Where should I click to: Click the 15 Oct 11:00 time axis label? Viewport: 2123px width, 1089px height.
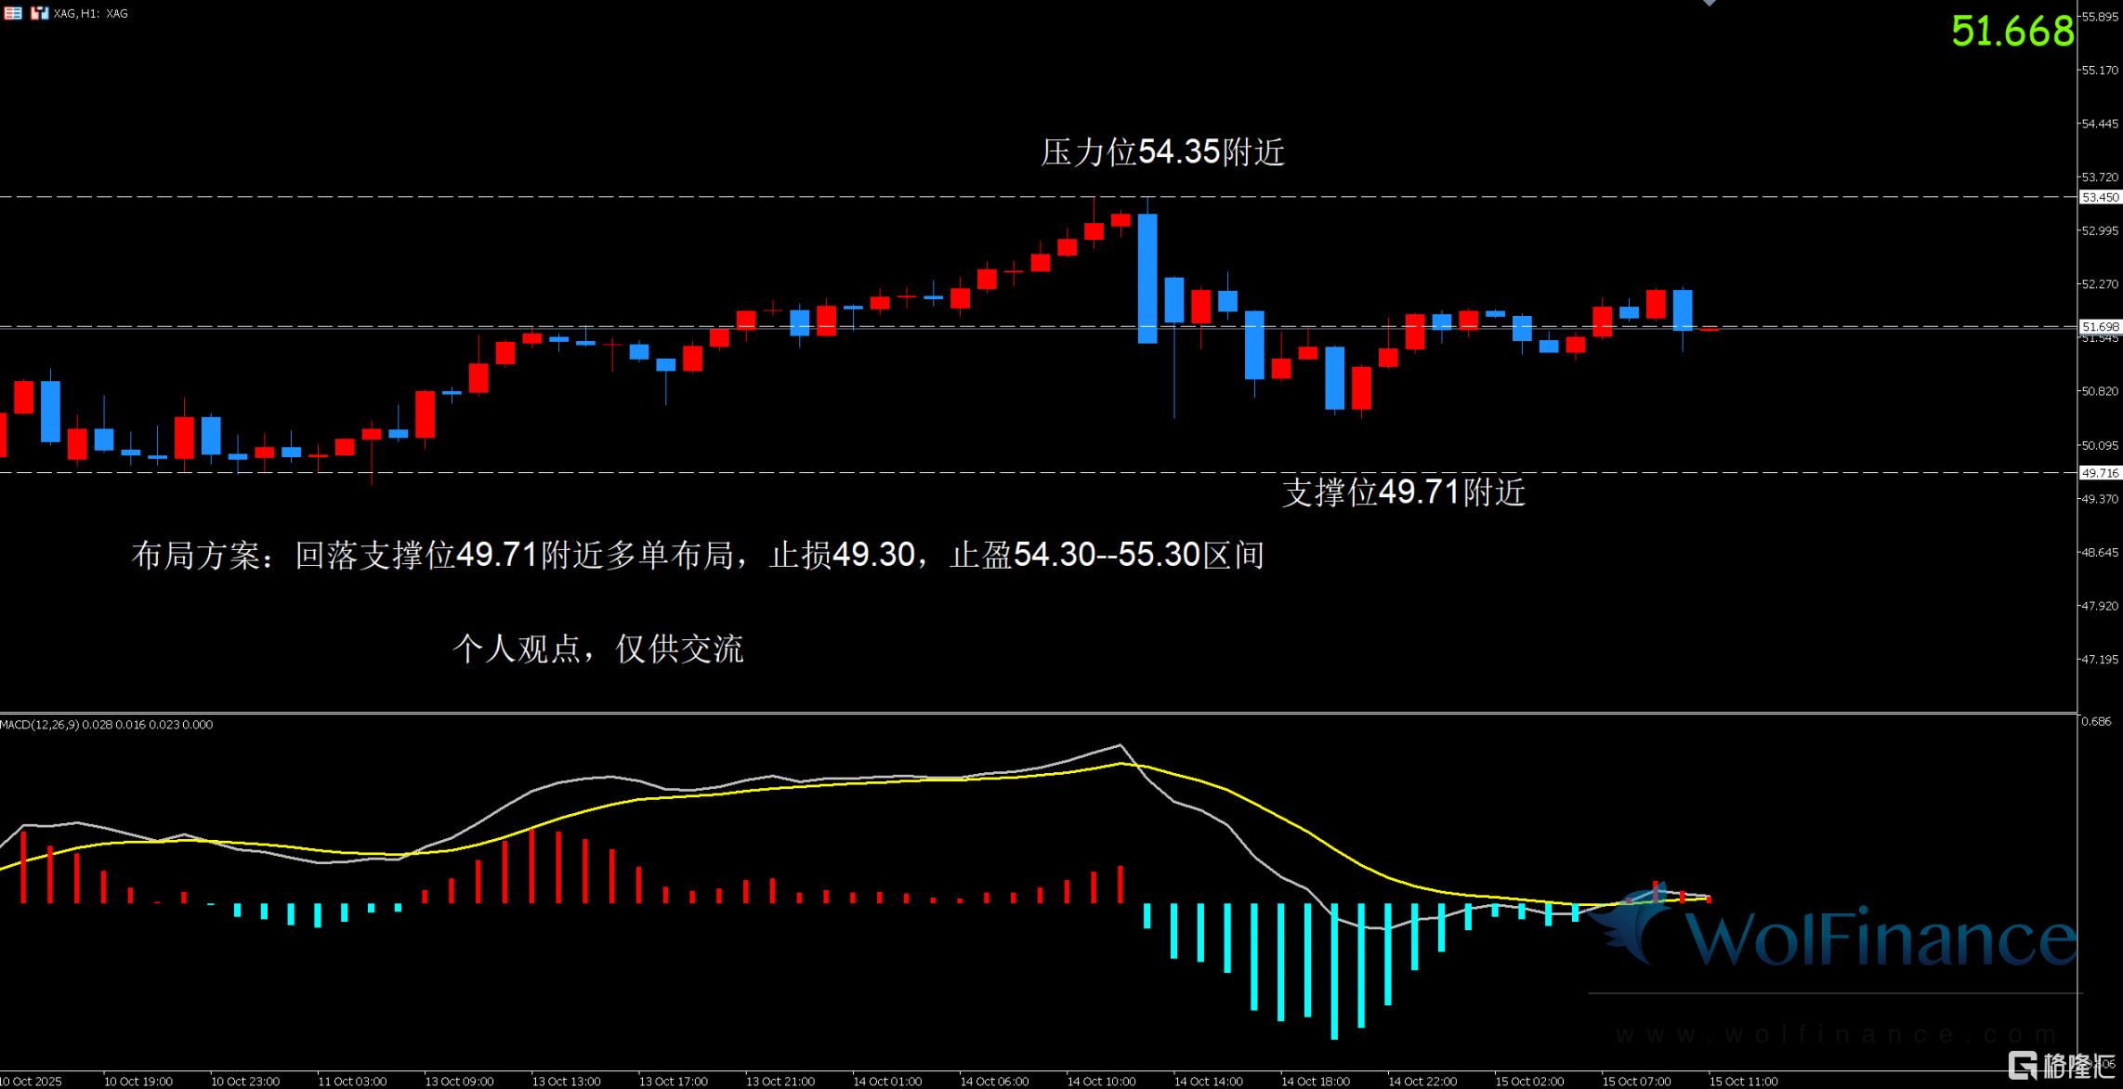(1743, 1082)
